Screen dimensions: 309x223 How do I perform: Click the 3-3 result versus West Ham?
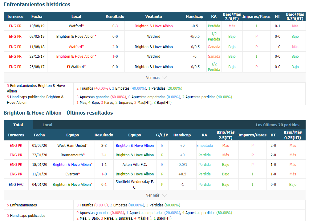click(104, 145)
